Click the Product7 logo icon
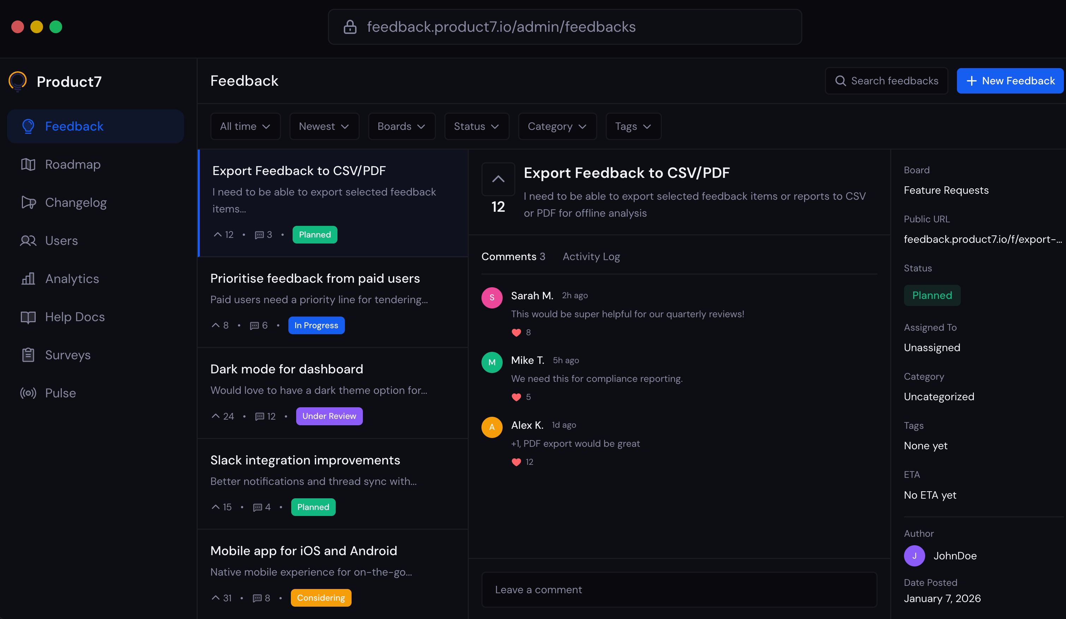1066x619 pixels. coord(18,81)
